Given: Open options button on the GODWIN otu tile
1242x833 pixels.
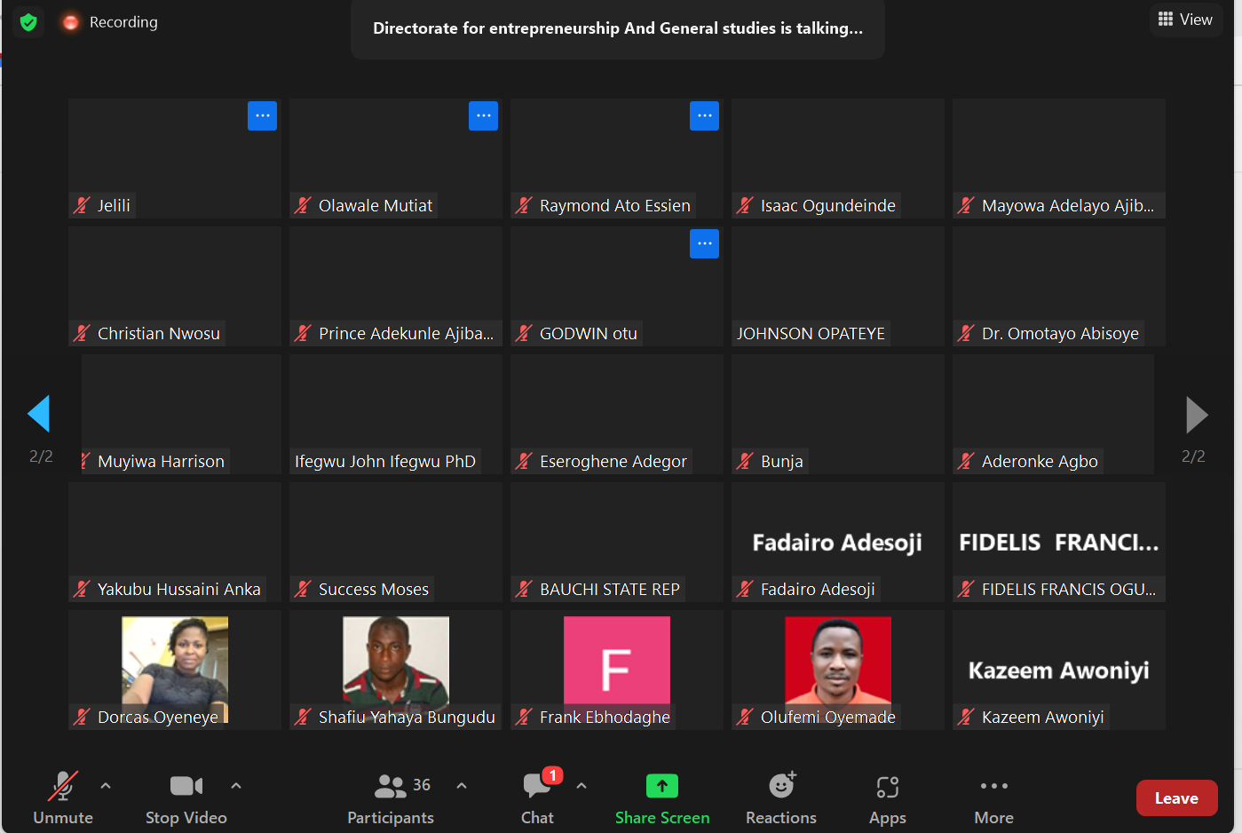Looking at the screenshot, I should [704, 243].
